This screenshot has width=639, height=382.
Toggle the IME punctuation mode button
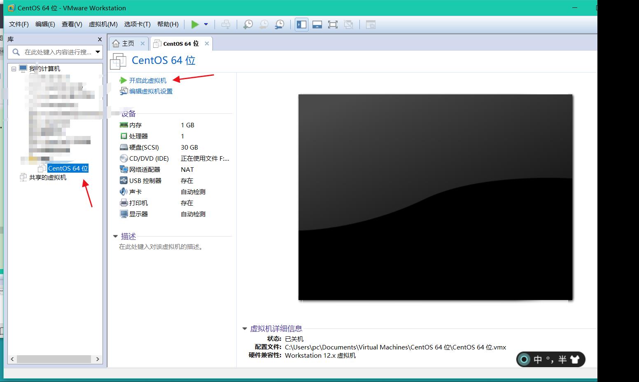[x=550, y=360]
